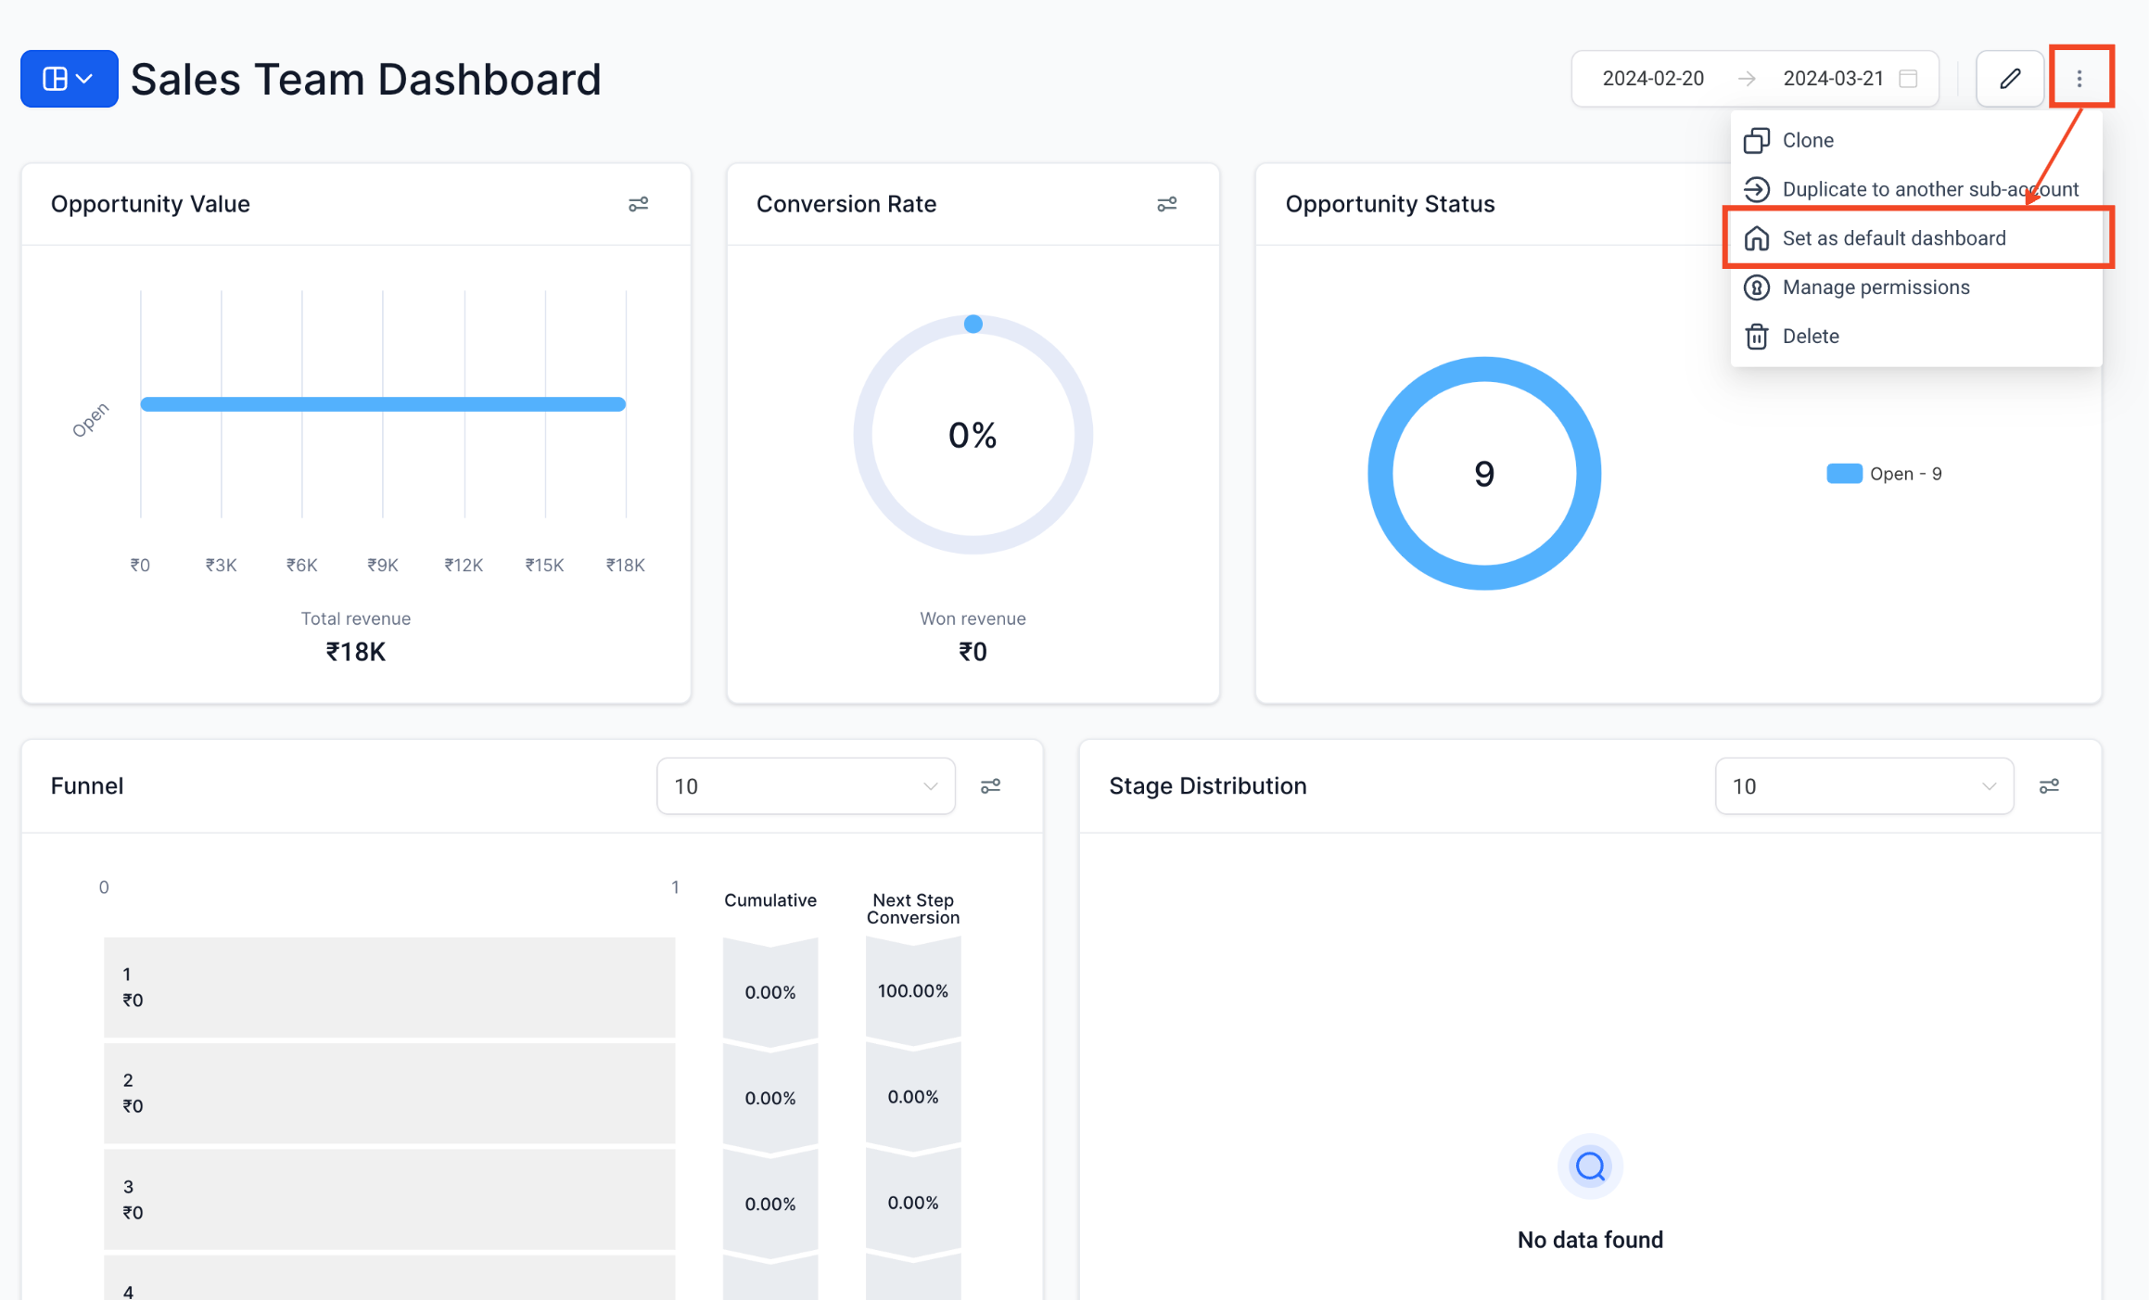Screen dimensions: 2149x1300
Task: Select Clone from the menu
Action: tap(1915, 140)
